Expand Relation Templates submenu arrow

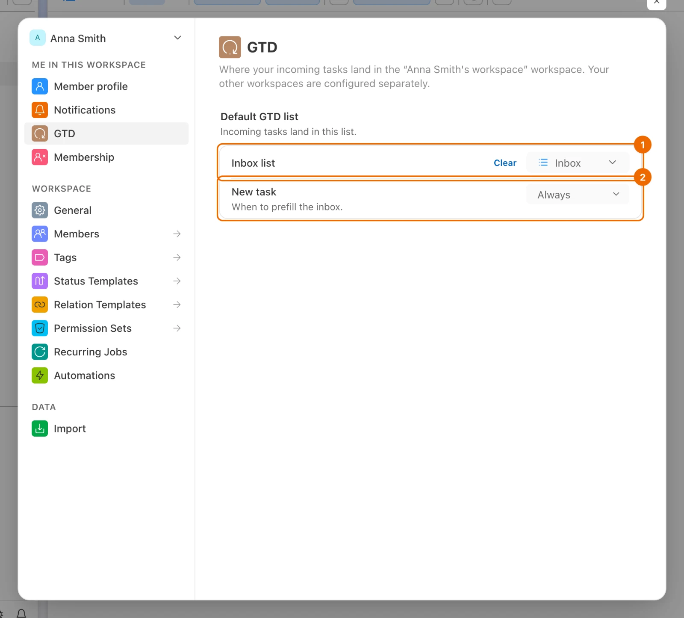[177, 305]
